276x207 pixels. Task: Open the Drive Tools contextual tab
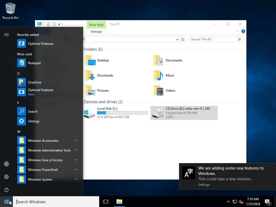pos(96,25)
